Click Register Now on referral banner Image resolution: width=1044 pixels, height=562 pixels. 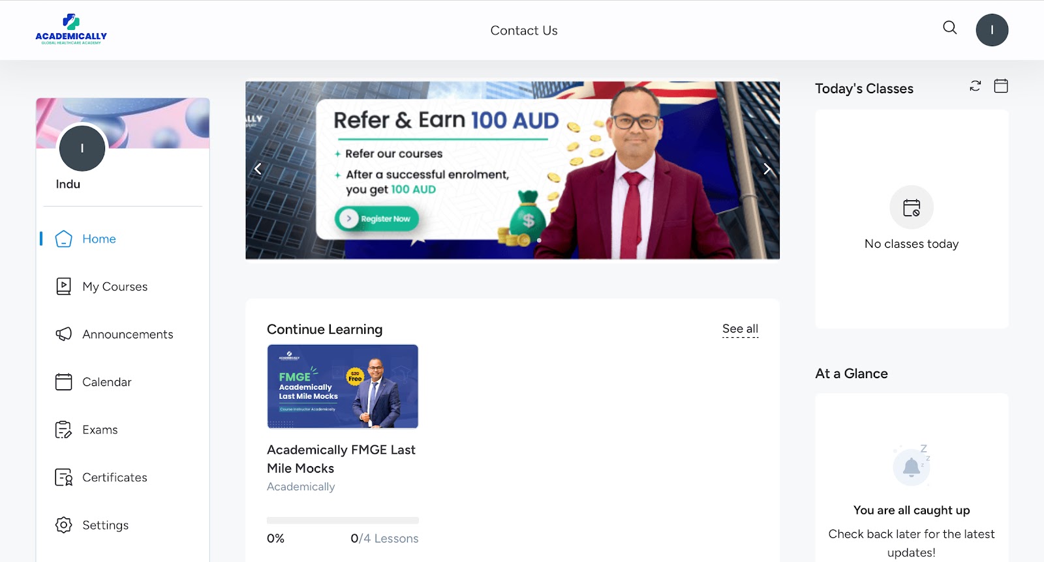pos(377,218)
